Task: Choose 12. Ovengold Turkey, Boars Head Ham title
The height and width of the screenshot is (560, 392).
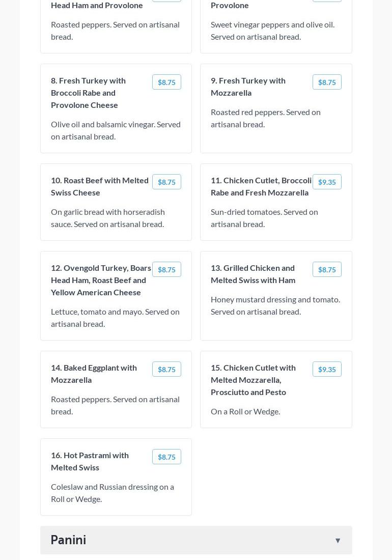Action: click(x=101, y=280)
